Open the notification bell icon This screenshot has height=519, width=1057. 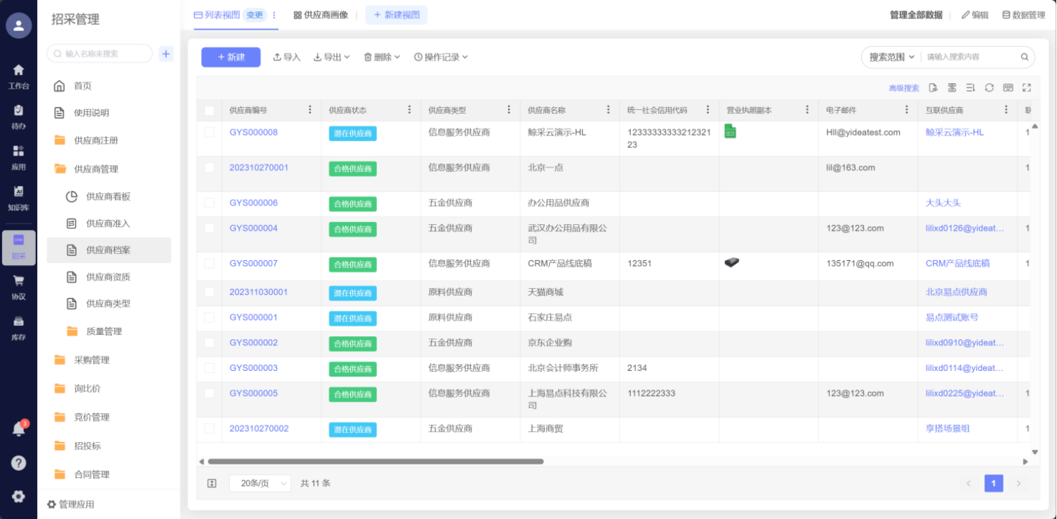(x=19, y=429)
